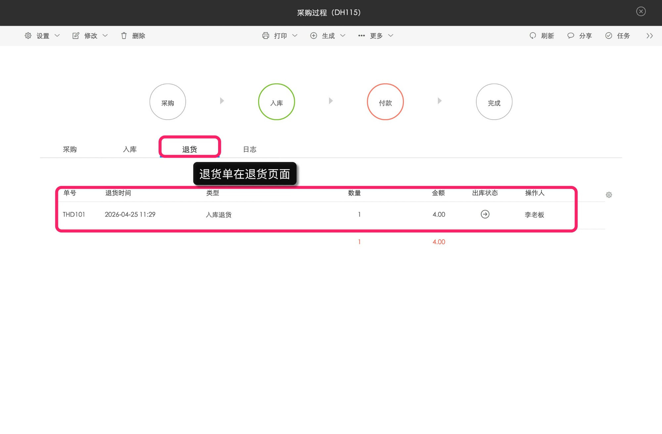Click the order number THD101

[x=74, y=215]
